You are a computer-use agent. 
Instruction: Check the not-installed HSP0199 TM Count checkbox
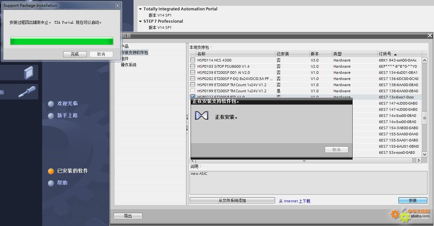point(193,85)
